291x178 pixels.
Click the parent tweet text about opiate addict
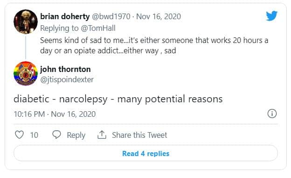[x=154, y=45]
